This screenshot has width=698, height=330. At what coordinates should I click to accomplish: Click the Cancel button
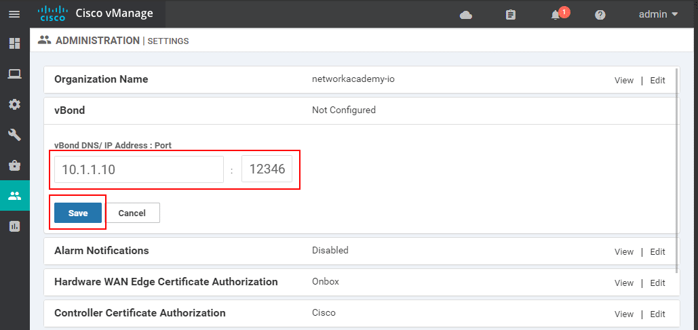pyautogui.click(x=132, y=213)
